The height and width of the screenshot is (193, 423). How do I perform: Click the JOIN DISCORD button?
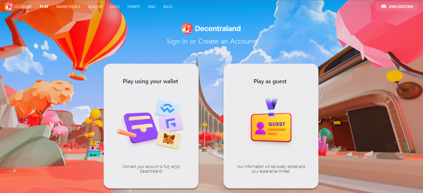tap(397, 6)
